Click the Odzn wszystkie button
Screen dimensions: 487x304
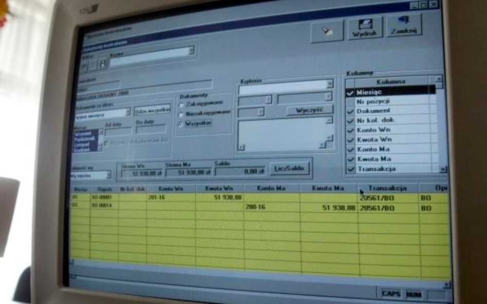pos(152,110)
